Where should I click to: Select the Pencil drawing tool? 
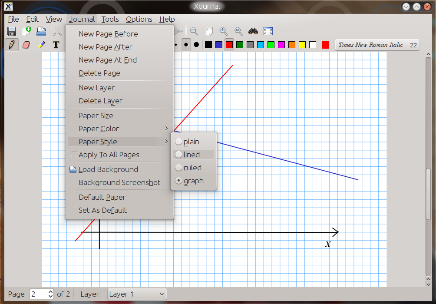[12, 45]
